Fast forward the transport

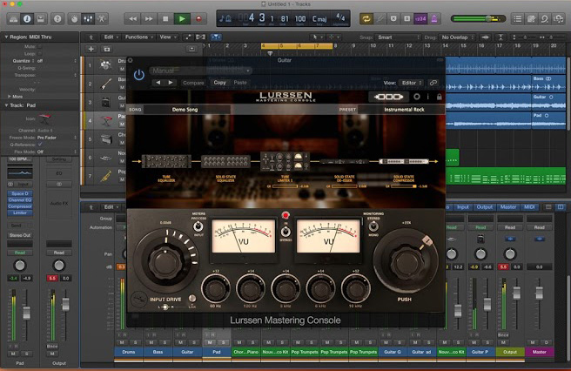(149, 19)
